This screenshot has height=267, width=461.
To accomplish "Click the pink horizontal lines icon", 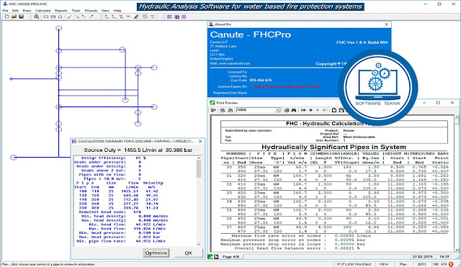I will pyautogui.click(x=152, y=17).
